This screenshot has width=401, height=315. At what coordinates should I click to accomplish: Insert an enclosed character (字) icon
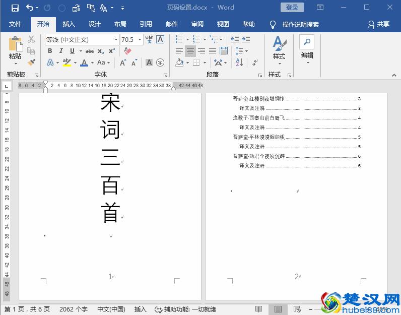160,62
